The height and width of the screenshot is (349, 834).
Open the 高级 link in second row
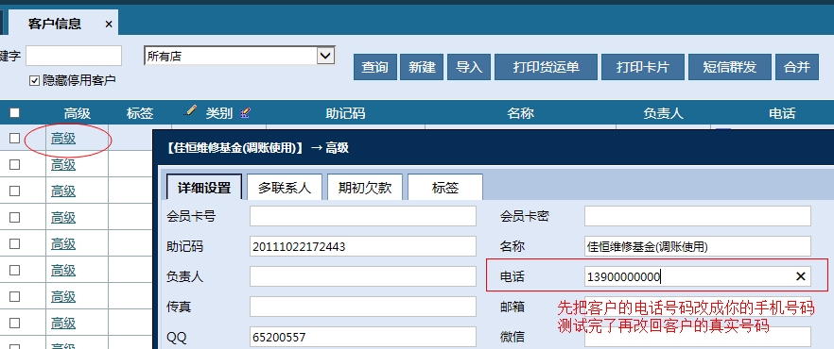63,165
